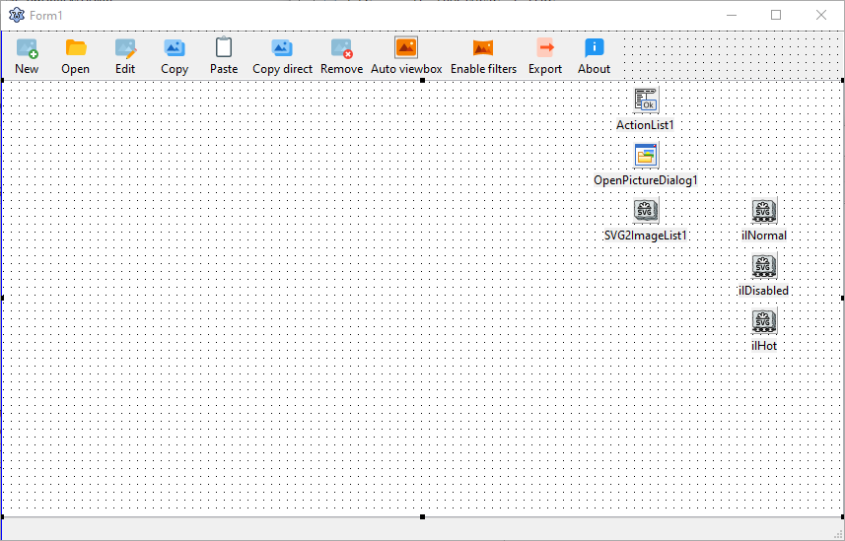
Task: Click the Copy toolbar icon
Action: click(175, 55)
